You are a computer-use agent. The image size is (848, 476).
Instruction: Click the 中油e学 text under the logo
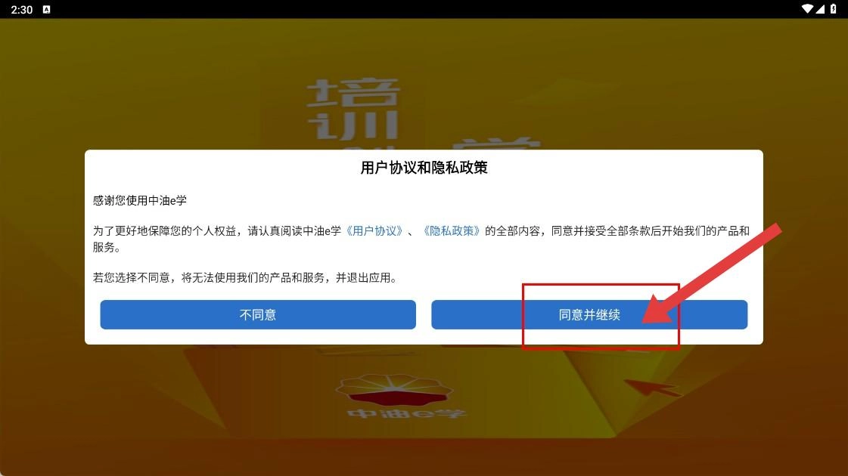[406, 414]
